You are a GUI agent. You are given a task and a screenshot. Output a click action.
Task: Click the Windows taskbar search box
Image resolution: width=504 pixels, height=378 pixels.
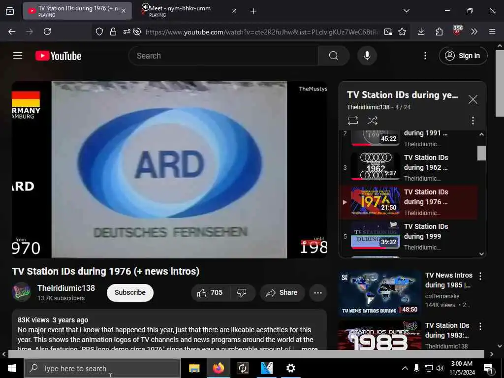pos(102,368)
